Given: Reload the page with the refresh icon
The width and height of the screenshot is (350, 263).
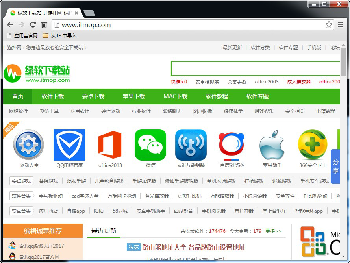Looking at the screenshot, I should click(33, 24).
